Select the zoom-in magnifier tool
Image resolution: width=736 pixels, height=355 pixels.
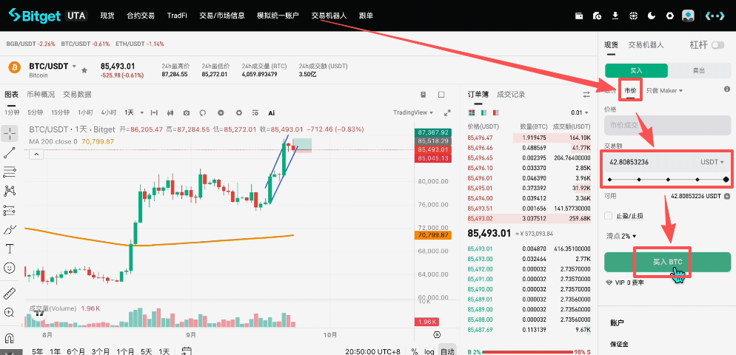pyautogui.click(x=10, y=312)
